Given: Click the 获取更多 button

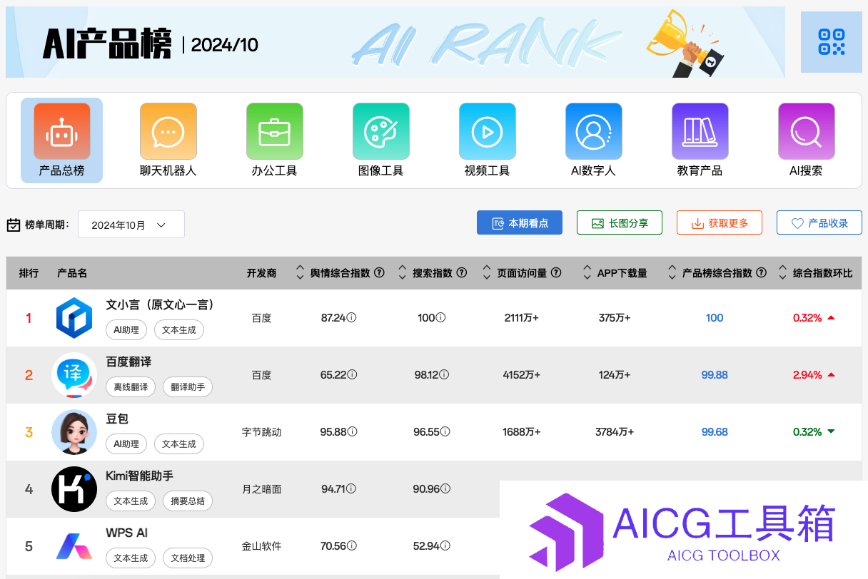Looking at the screenshot, I should (x=720, y=223).
